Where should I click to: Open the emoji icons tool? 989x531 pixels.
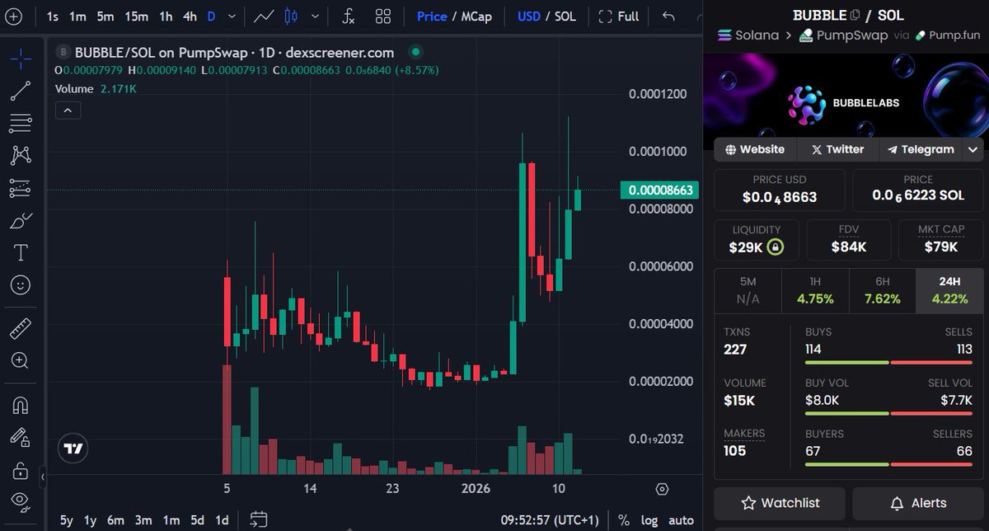[21, 285]
